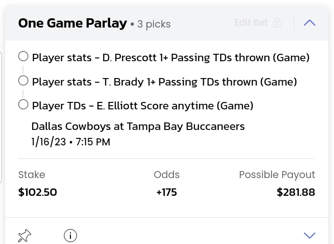Screen dimensions: 334x244
Task: Click the lock icon beside Edit Bet
Action: 277,23
